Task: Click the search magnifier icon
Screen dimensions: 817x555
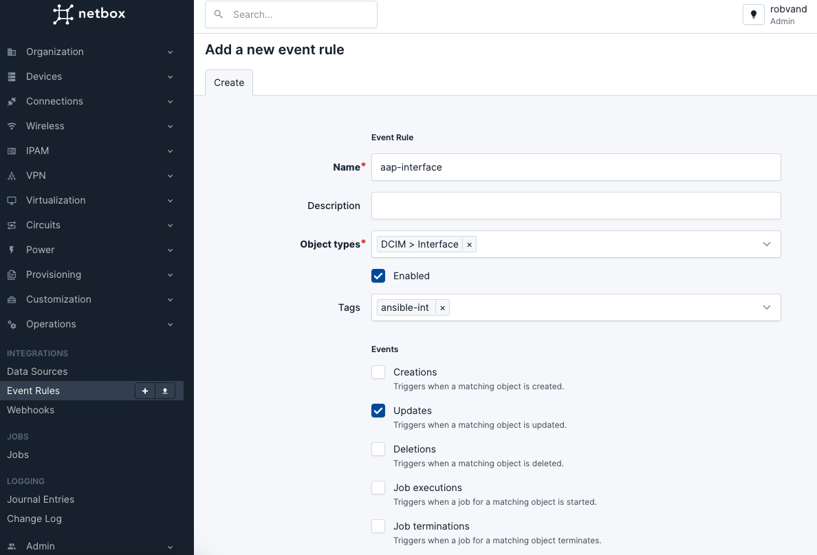Action: click(x=218, y=14)
